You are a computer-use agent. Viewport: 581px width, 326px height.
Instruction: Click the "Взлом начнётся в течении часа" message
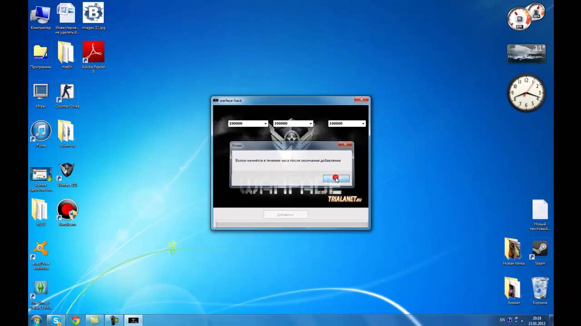288,160
